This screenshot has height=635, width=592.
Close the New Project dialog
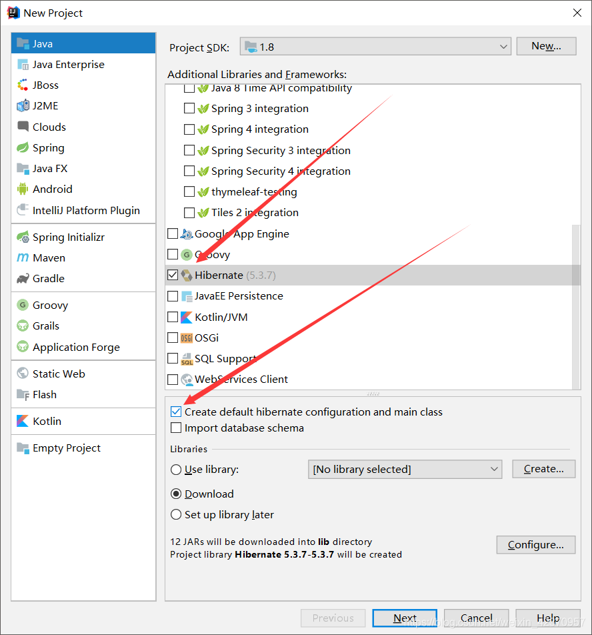577,13
